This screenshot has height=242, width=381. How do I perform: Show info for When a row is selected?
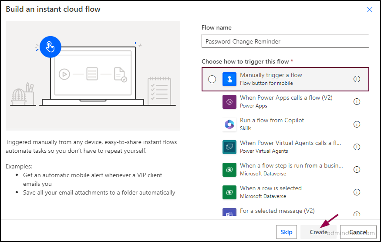[357, 192]
